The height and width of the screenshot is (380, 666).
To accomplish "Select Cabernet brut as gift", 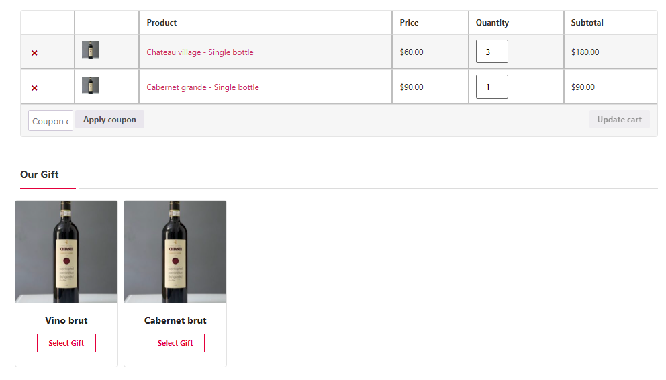I will pyautogui.click(x=175, y=343).
